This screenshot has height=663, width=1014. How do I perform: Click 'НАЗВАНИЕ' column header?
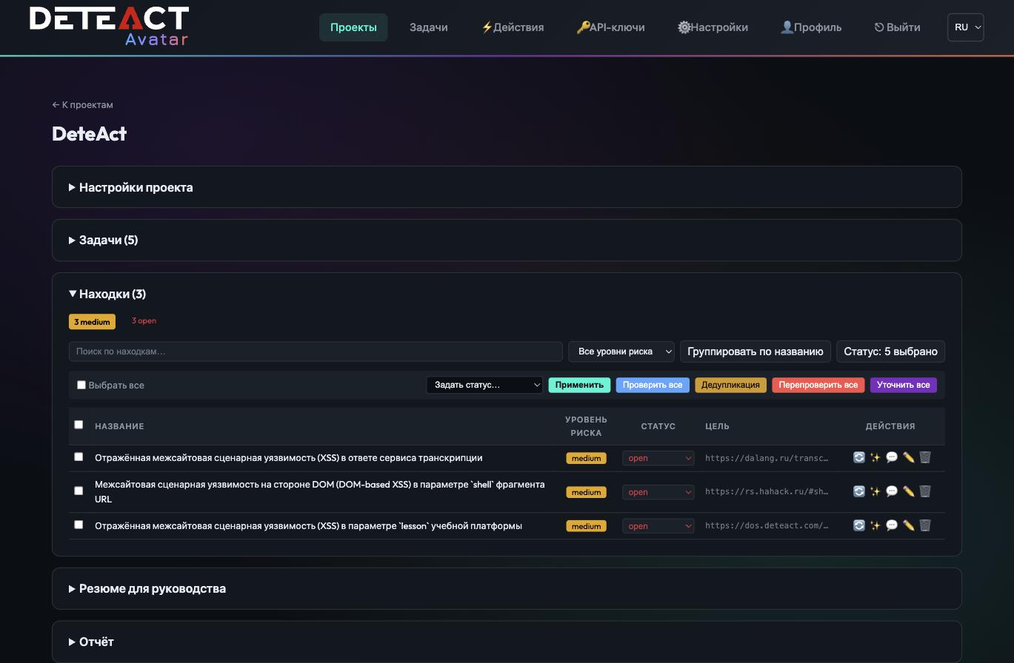119,426
